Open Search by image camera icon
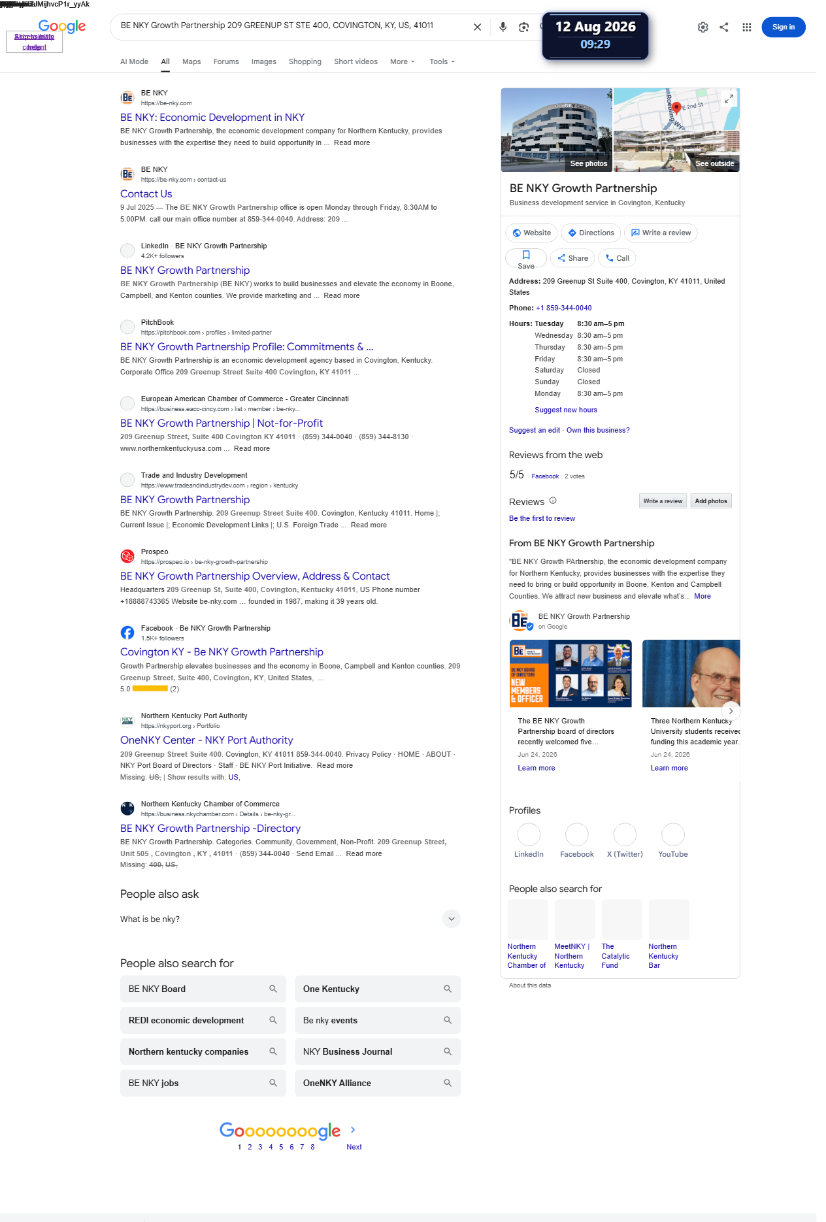The height and width of the screenshot is (1222, 826). (523, 27)
